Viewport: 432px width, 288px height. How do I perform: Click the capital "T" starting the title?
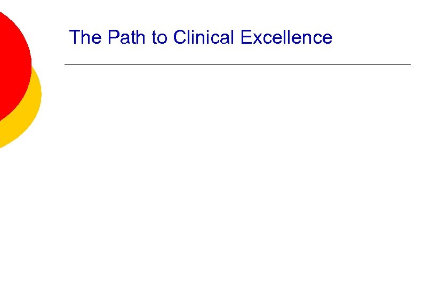(75, 37)
